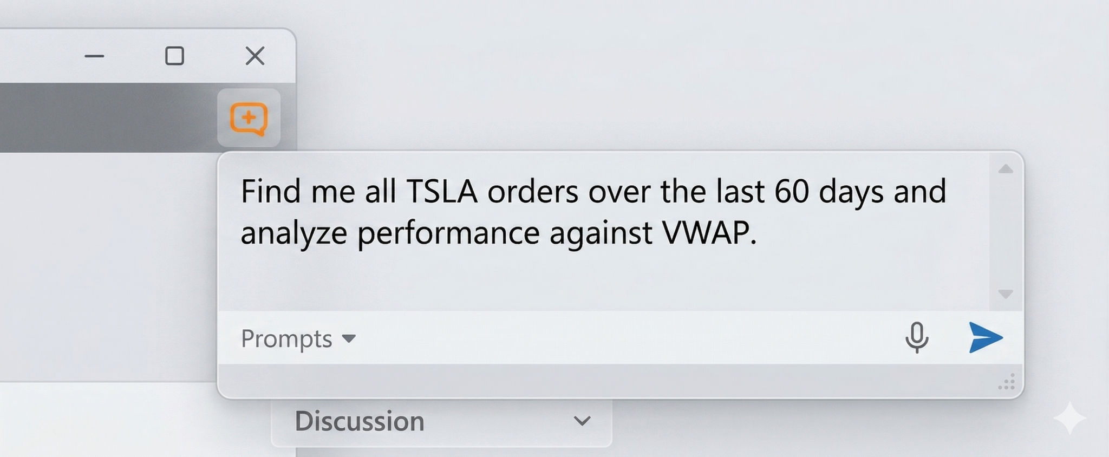Maximize the window
The width and height of the screenshot is (1109, 457).
(174, 56)
